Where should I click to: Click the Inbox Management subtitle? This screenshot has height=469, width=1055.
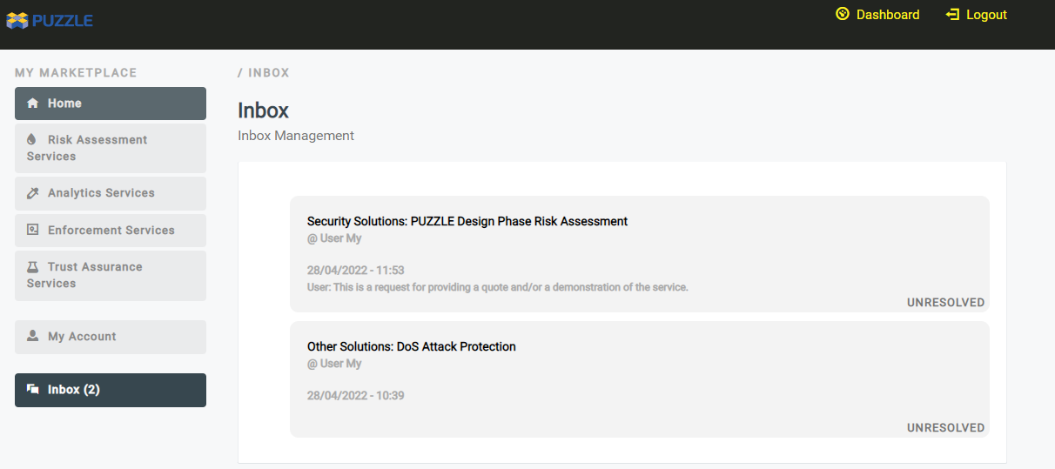pyautogui.click(x=296, y=136)
